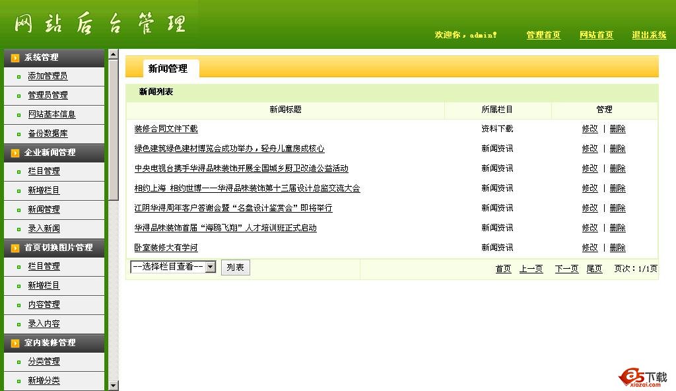This screenshot has height=391, width=676.
Task: Open 录入新闻 in the sidebar
Action: 44,229
